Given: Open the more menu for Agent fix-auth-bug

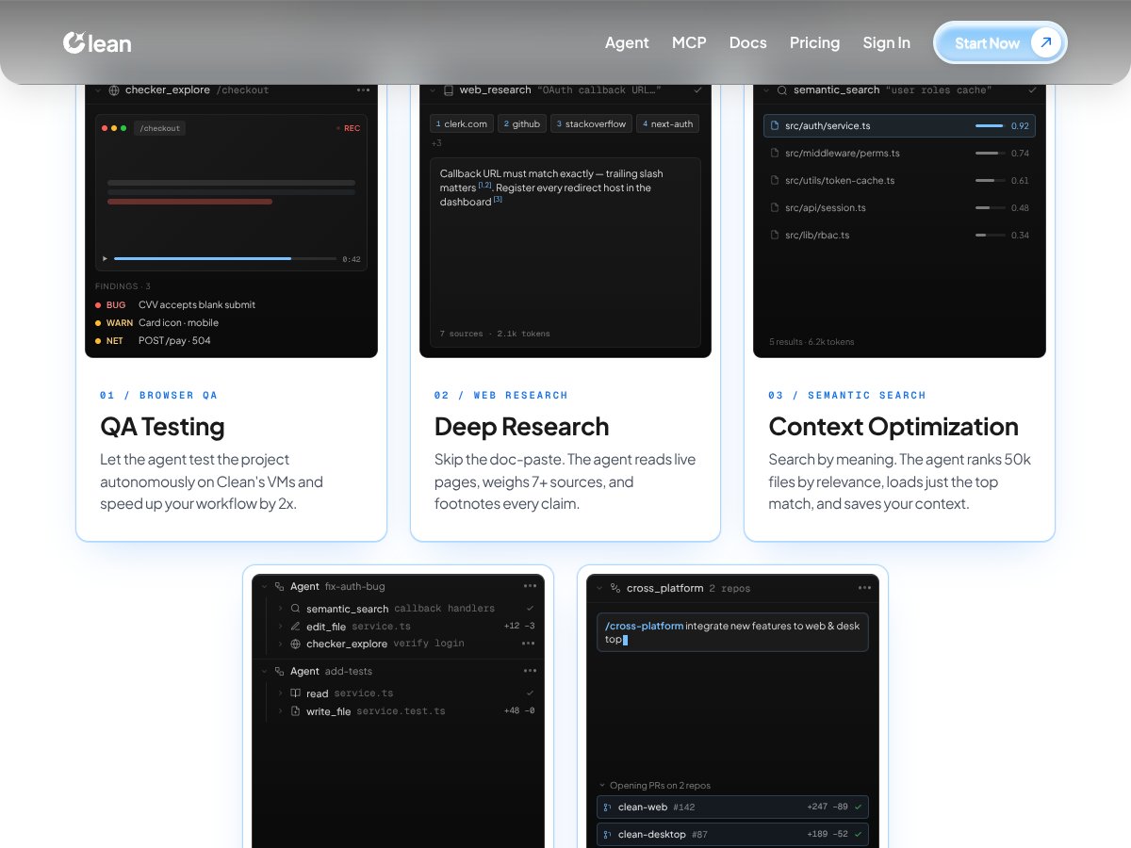Looking at the screenshot, I should [x=530, y=586].
